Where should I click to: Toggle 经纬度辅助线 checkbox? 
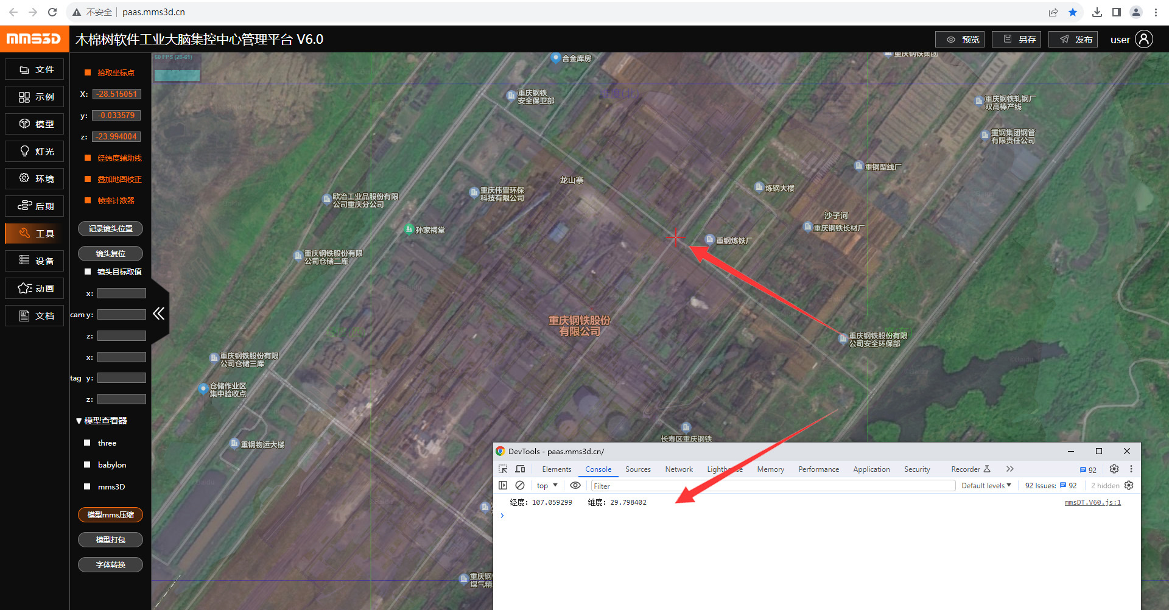[x=88, y=158]
